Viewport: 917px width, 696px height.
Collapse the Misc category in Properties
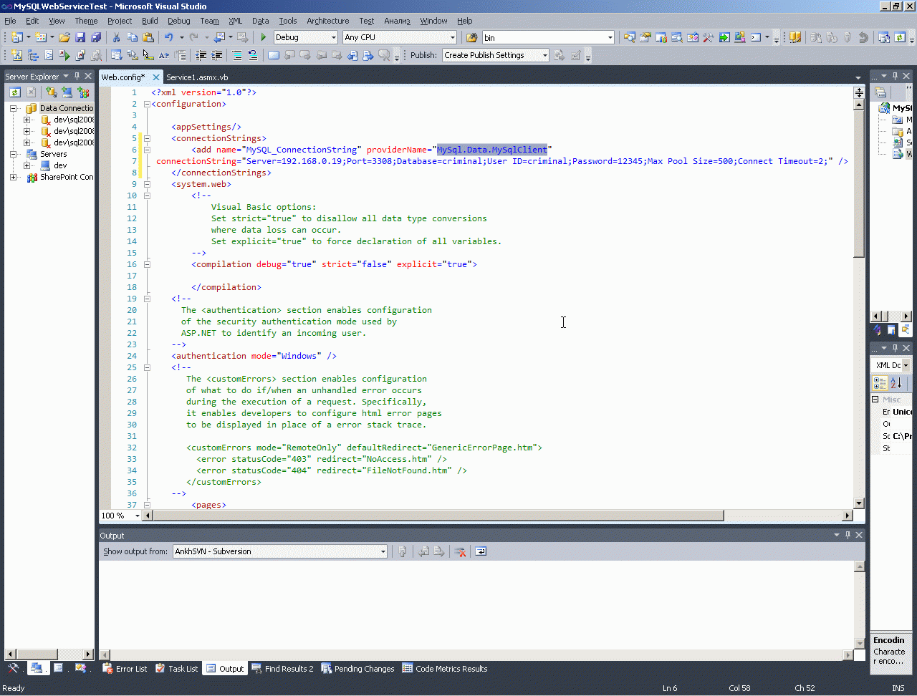click(875, 400)
